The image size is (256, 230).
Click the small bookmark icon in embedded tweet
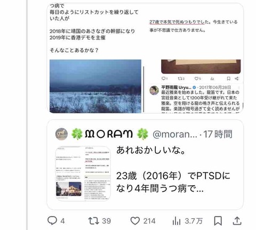229,78
